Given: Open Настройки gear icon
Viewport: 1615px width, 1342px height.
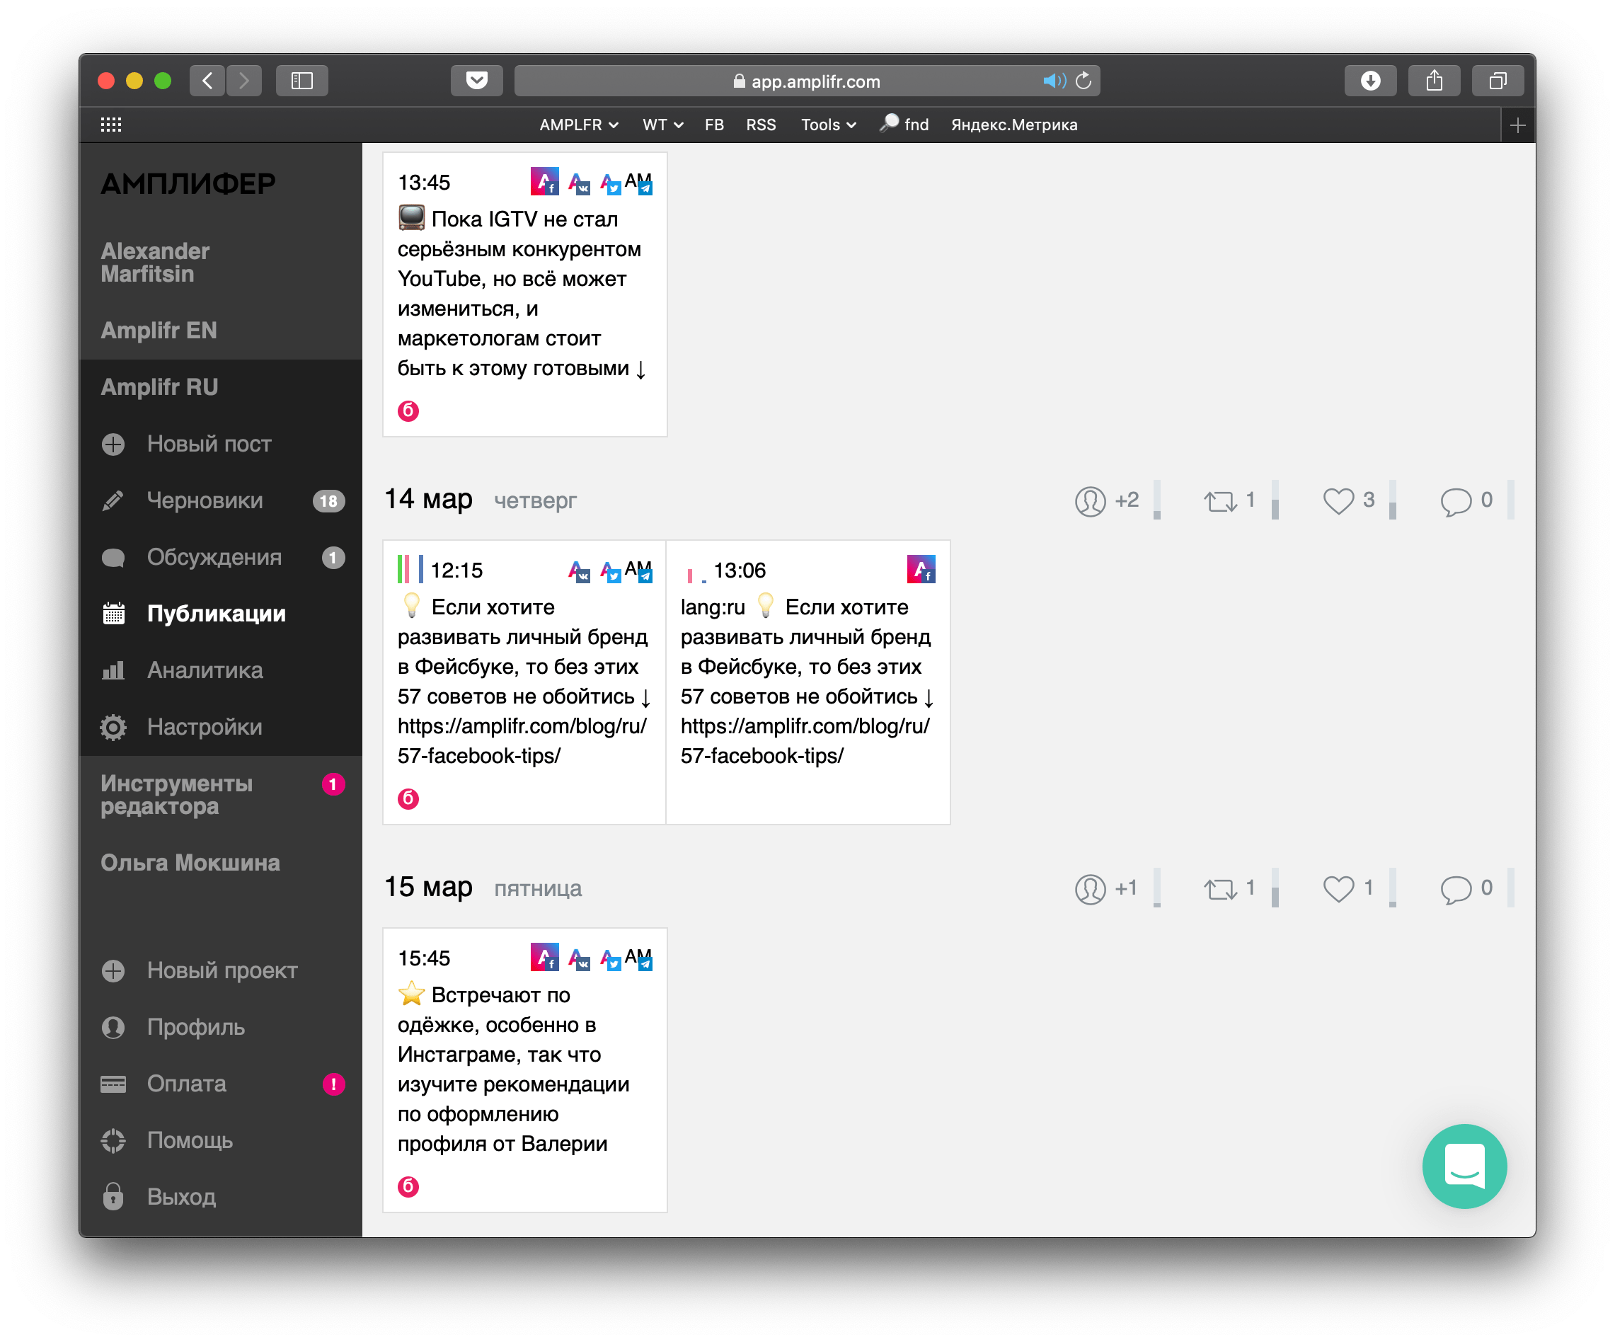Looking at the screenshot, I should (113, 728).
